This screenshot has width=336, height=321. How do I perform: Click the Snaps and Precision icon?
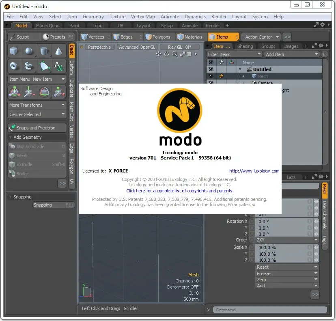coord(12,128)
